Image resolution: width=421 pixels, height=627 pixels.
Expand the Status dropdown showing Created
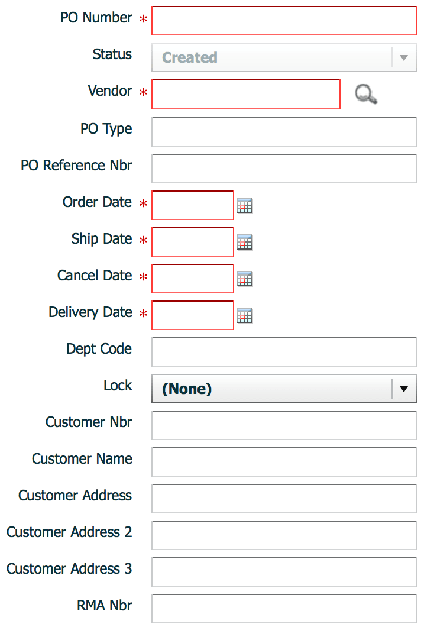coord(284,57)
